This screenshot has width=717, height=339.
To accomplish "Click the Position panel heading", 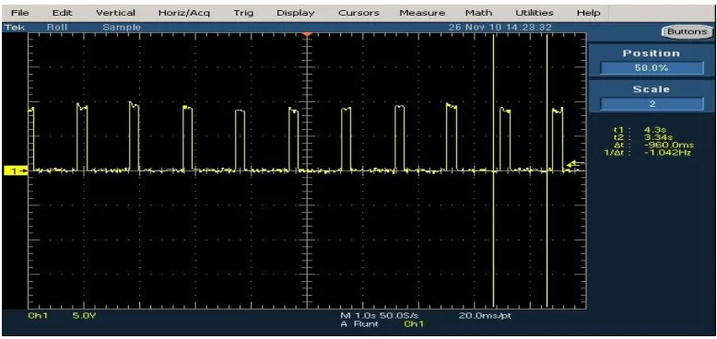I will (652, 53).
